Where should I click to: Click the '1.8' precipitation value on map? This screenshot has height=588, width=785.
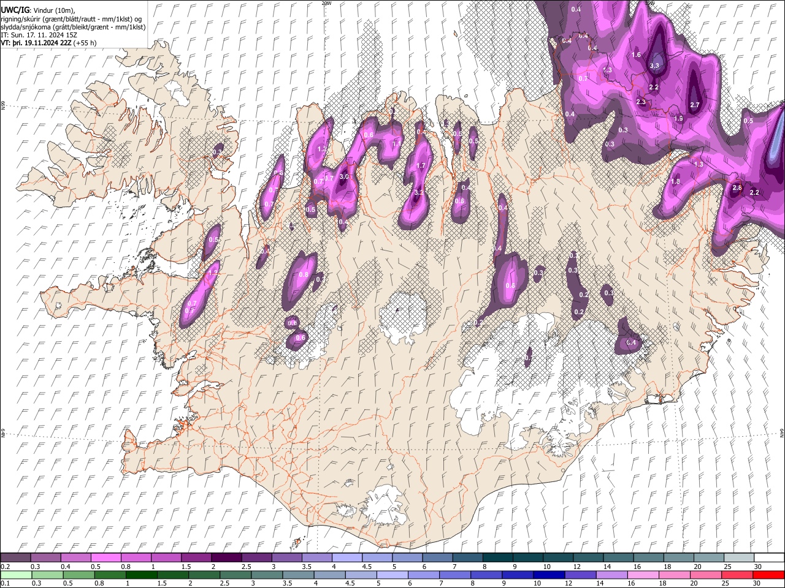point(676,182)
